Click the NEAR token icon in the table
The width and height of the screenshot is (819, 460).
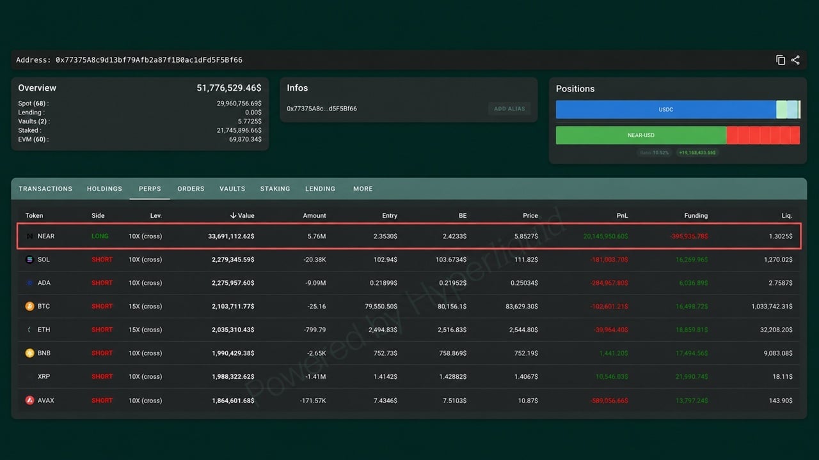click(29, 236)
